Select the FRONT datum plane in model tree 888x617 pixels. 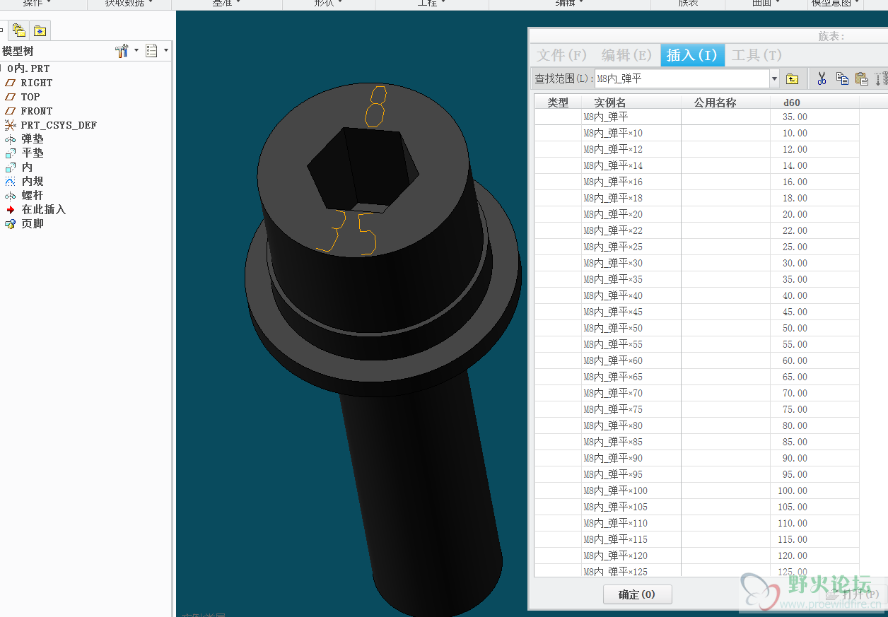[36, 111]
